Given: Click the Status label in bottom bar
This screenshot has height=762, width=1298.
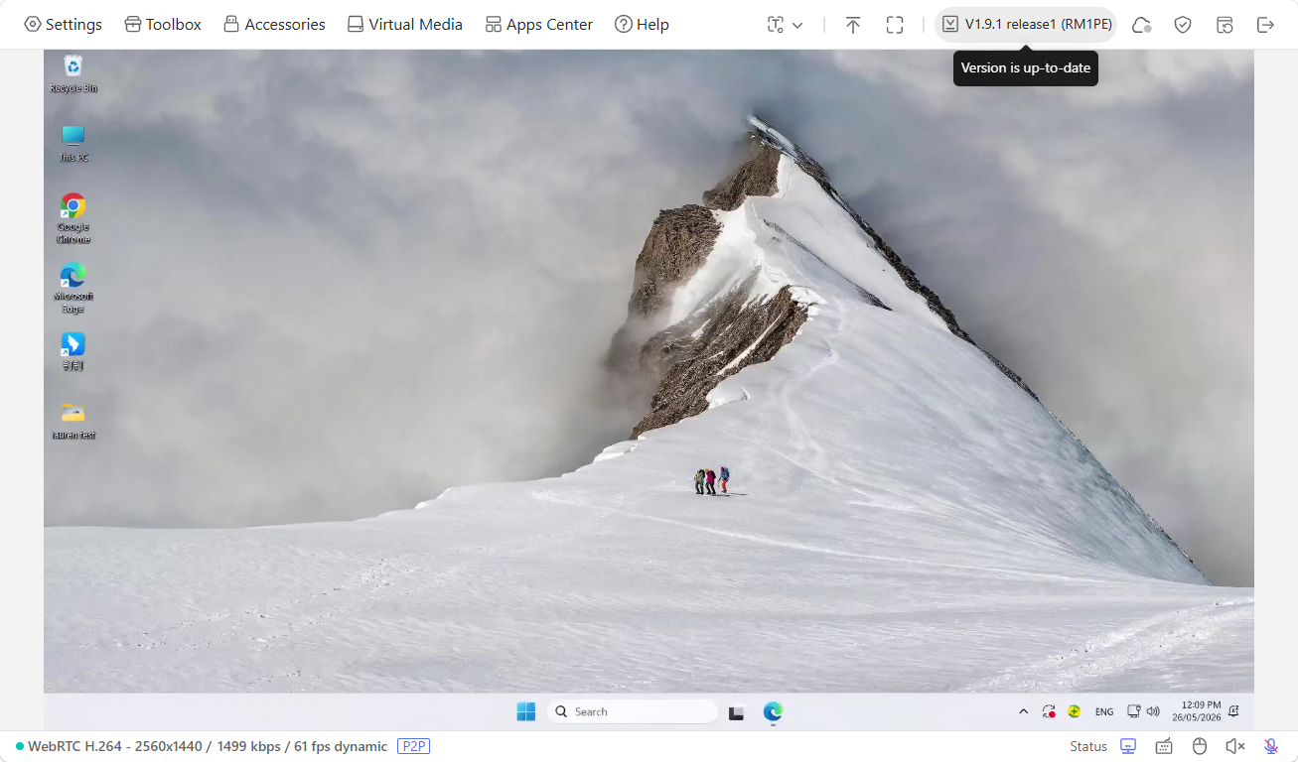Looking at the screenshot, I should (1088, 746).
